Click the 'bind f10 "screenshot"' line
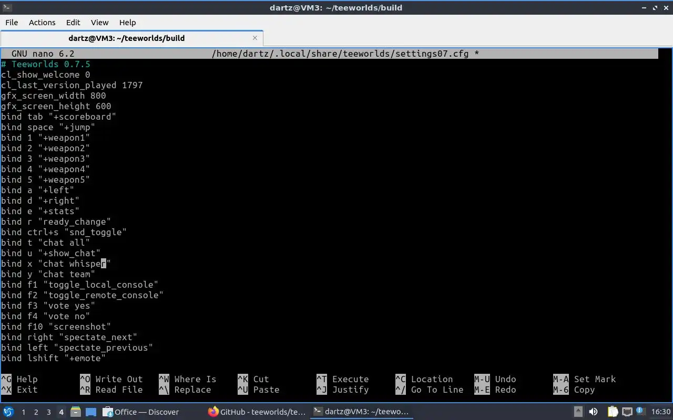This screenshot has width=673, height=420. pos(56,327)
